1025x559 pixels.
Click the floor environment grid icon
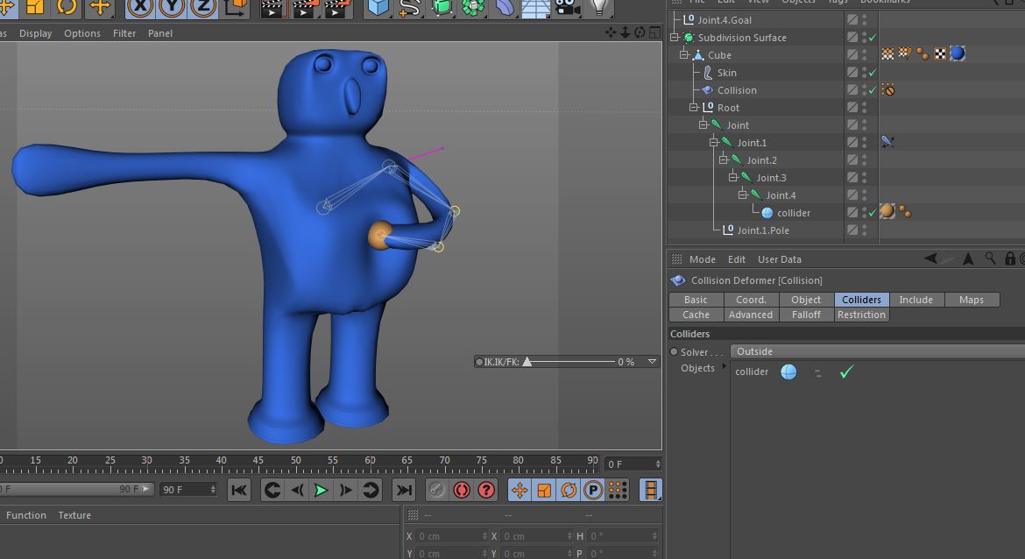535,8
